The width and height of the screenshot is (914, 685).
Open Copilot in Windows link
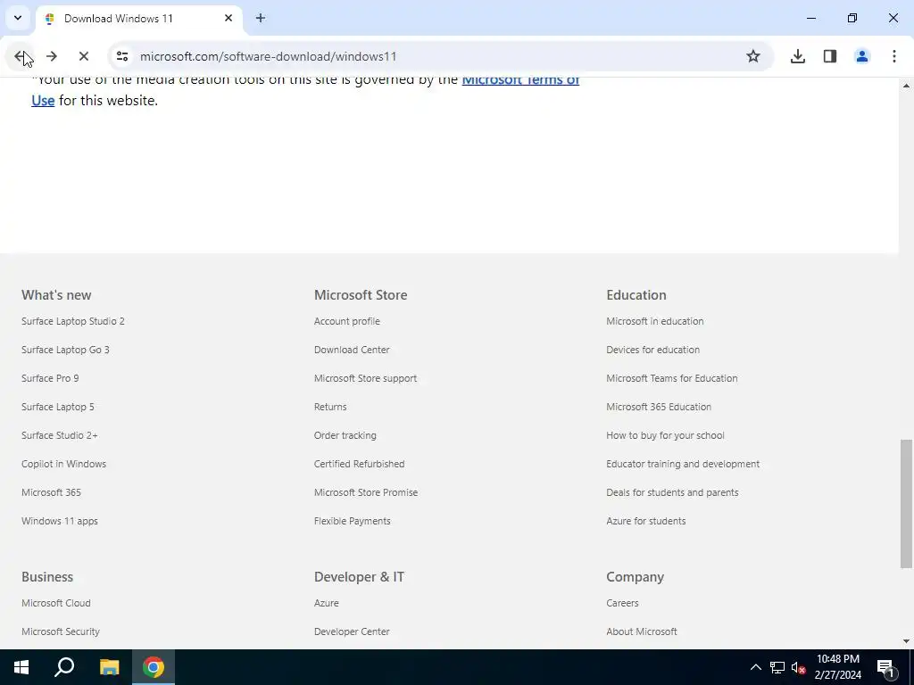tap(63, 464)
